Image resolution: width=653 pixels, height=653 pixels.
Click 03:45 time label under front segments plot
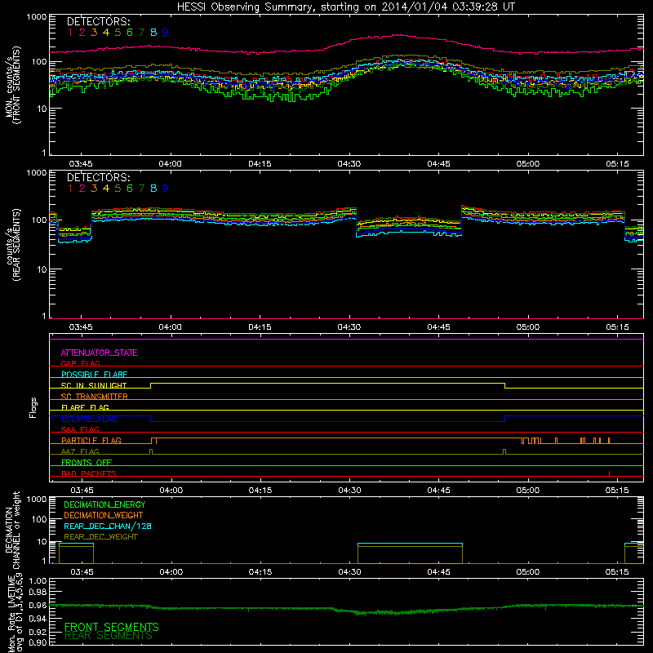tap(81, 164)
